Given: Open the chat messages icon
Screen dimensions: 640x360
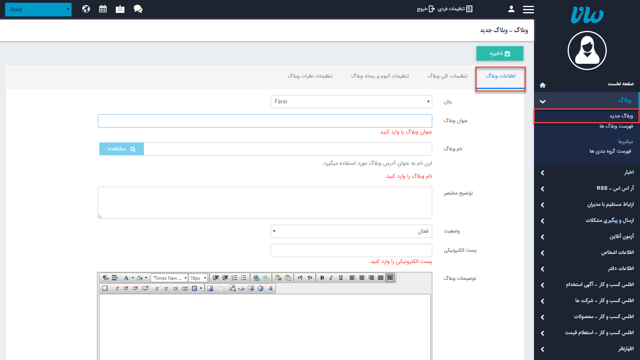Looking at the screenshot, I should [138, 9].
